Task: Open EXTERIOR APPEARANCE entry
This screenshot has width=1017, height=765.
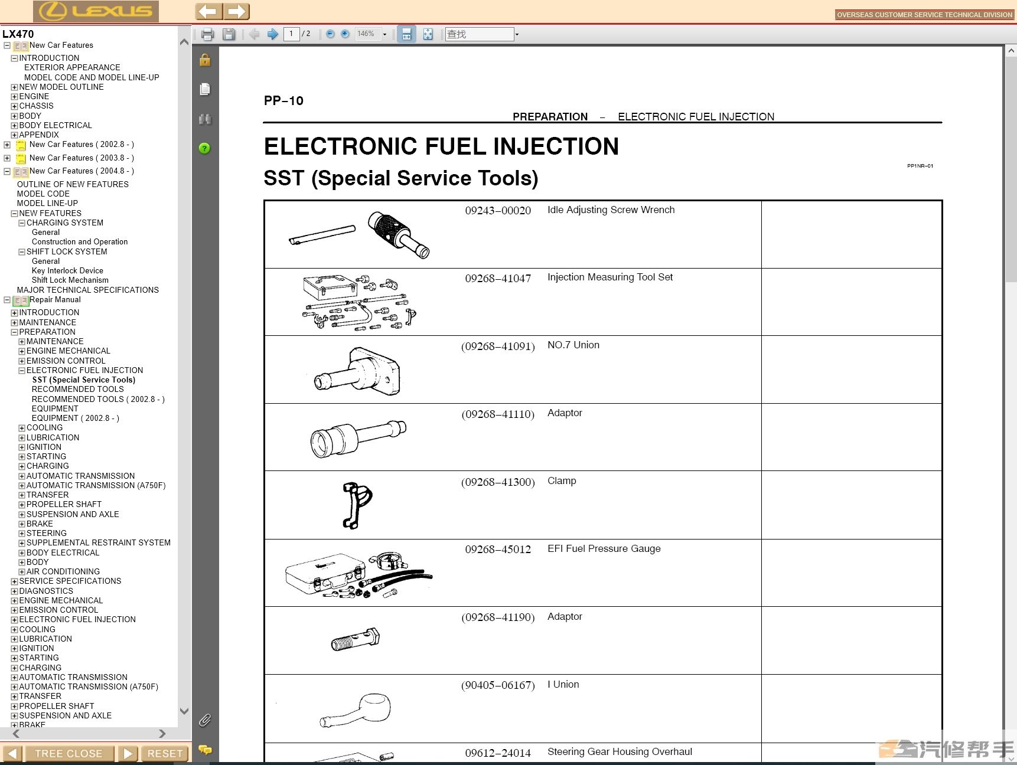Action: [x=72, y=67]
